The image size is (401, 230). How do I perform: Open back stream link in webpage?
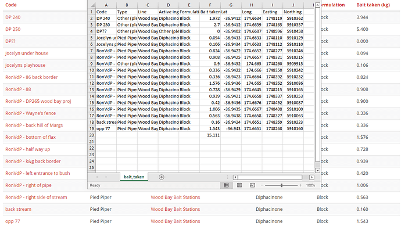18,209
